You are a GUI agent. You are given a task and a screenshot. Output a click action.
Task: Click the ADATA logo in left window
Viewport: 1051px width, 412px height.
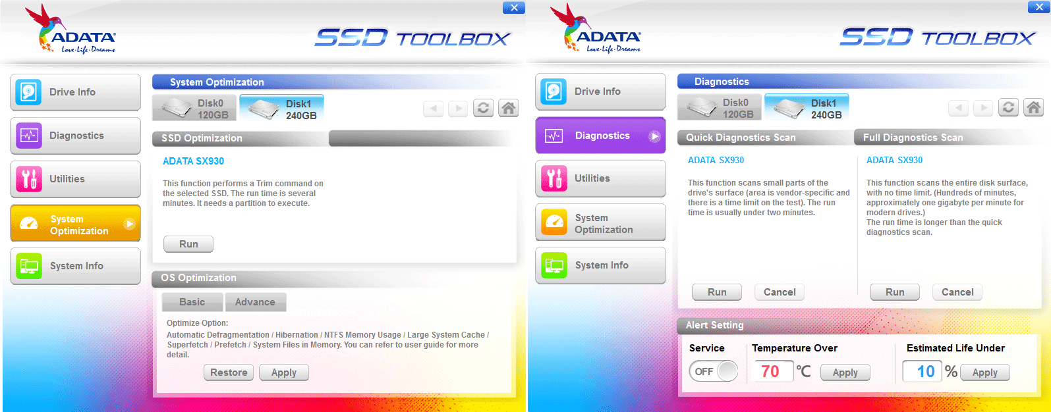[71, 30]
